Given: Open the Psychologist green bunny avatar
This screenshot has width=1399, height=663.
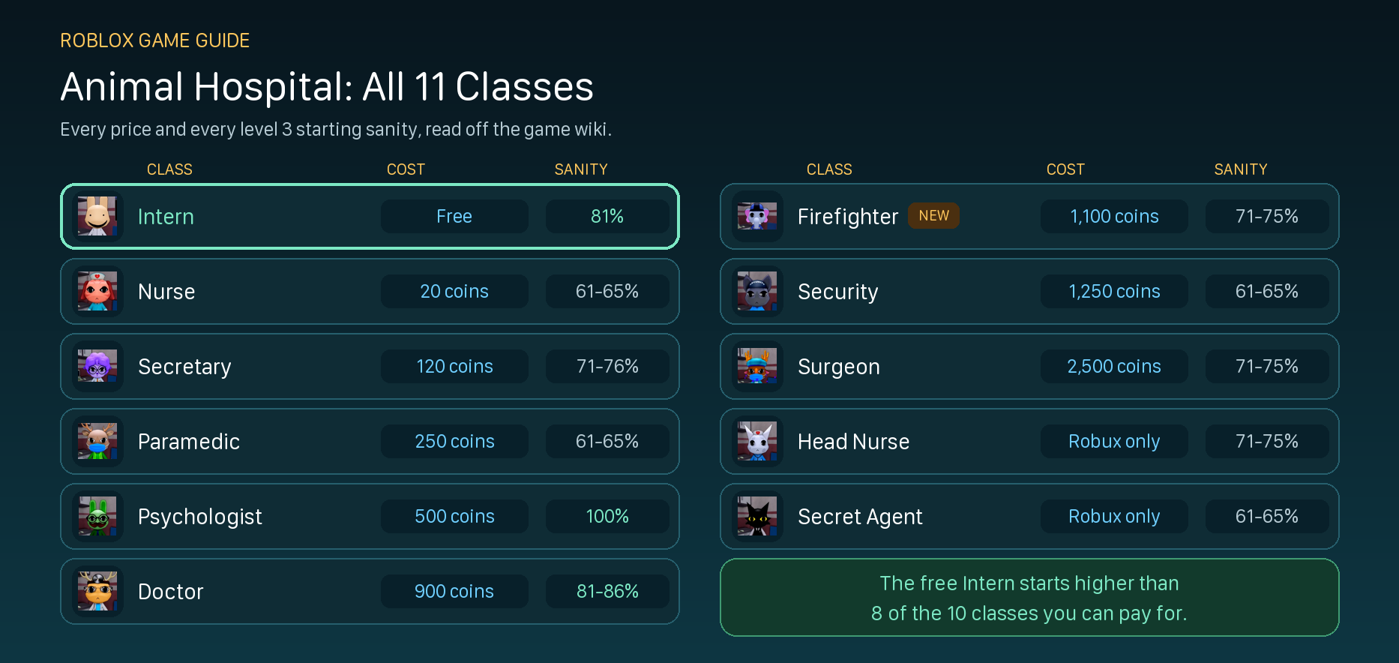Looking at the screenshot, I should pyautogui.click(x=97, y=516).
